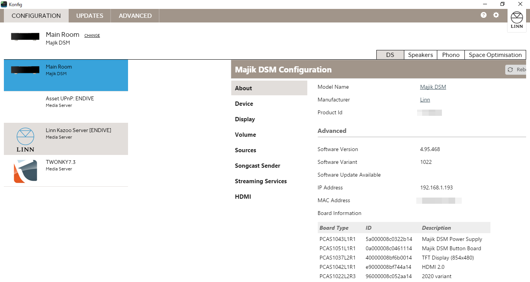
Task: Switch to the UPDATES tab
Action: 90,16
